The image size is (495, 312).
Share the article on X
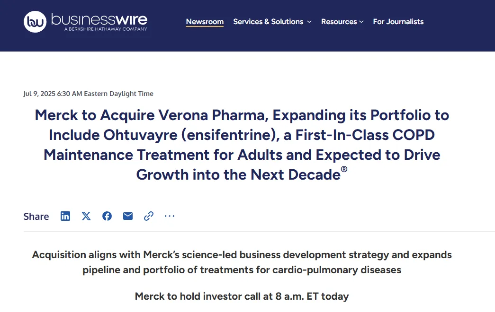(86, 216)
